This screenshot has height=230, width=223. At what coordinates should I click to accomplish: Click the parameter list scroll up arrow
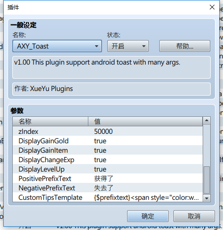pyautogui.click(x=206, y=121)
